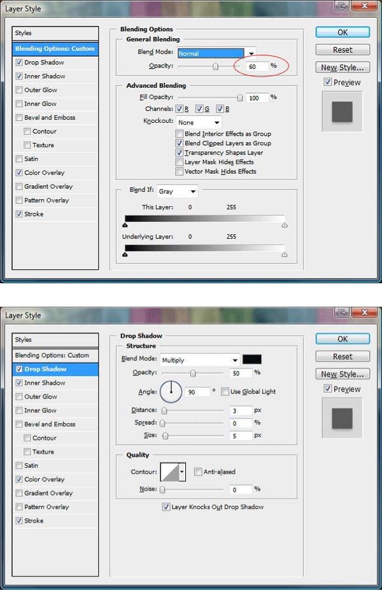Toggle the G channel checkbox
The width and height of the screenshot is (382, 590).
click(x=199, y=109)
